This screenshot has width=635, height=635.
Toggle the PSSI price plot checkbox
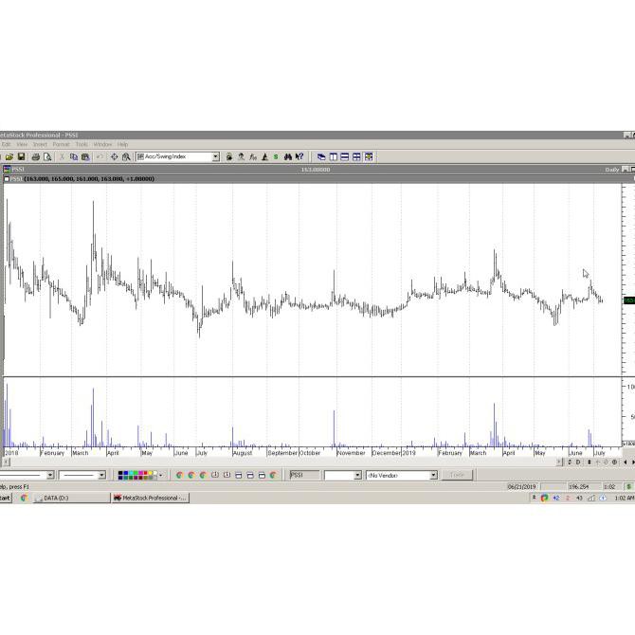(x=7, y=179)
